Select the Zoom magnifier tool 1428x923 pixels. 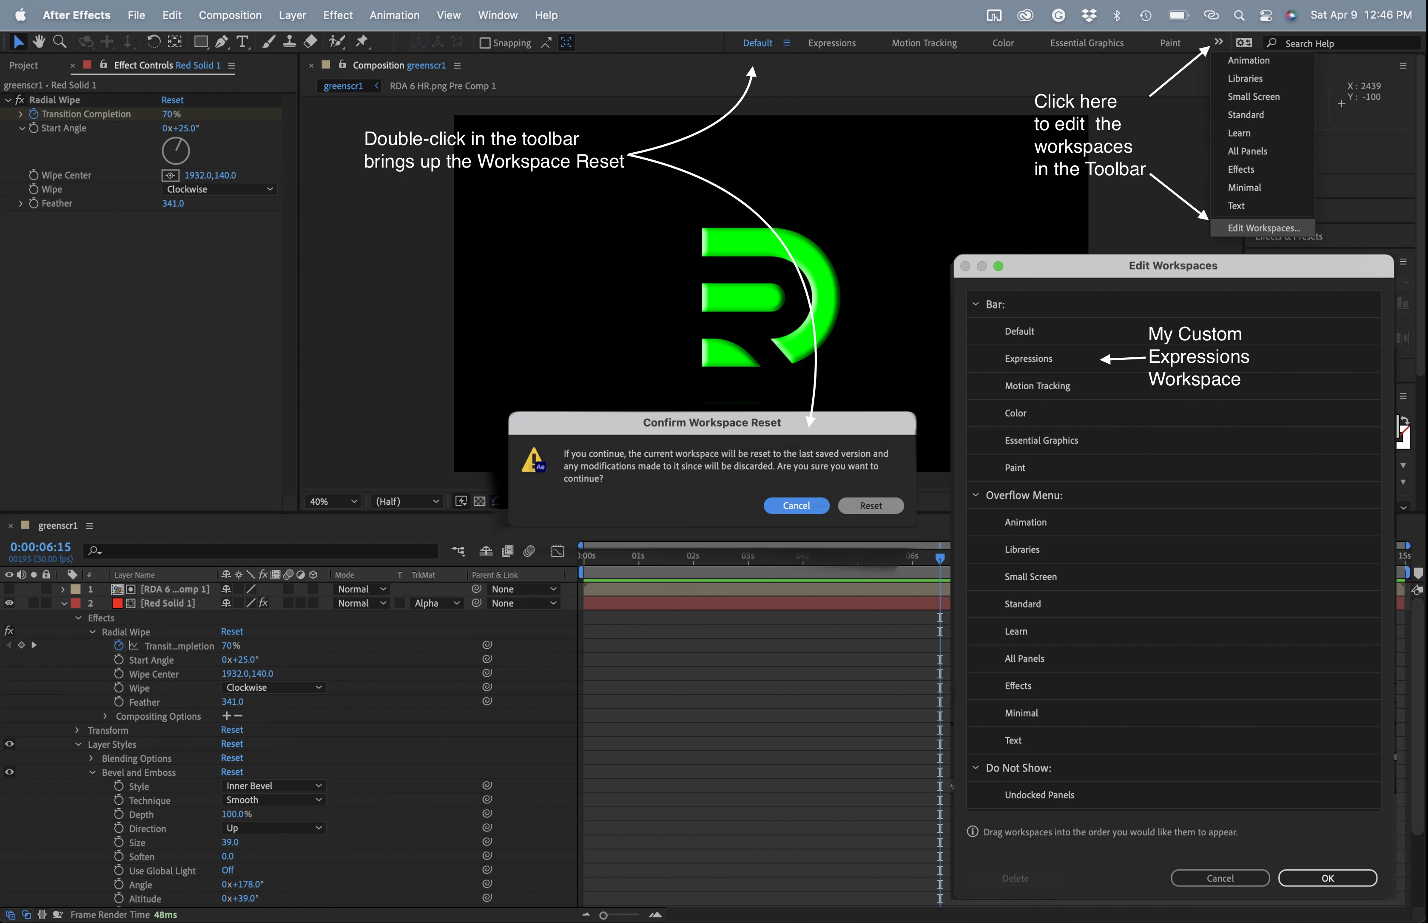tap(60, 41)
